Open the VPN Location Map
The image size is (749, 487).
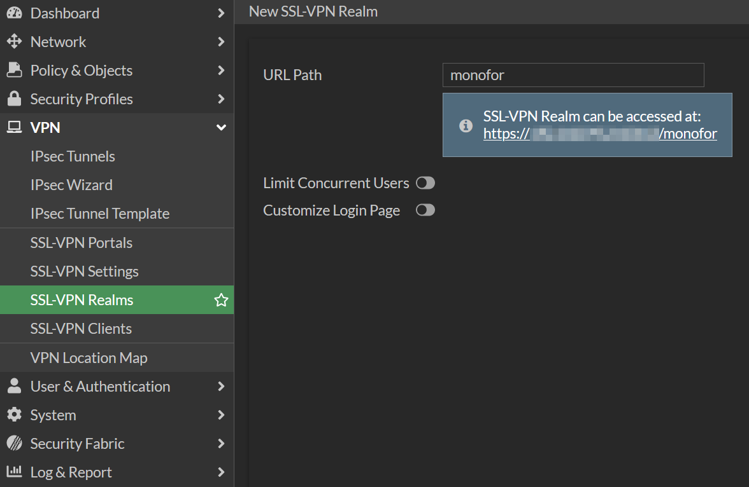point(89,358)
